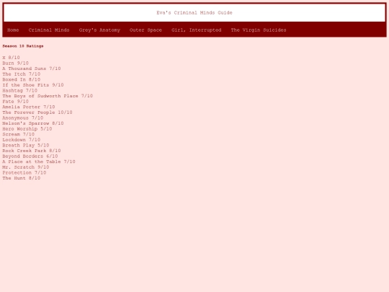Select the X 8/10 rating line
389x292 pixels.
(11, 58)
